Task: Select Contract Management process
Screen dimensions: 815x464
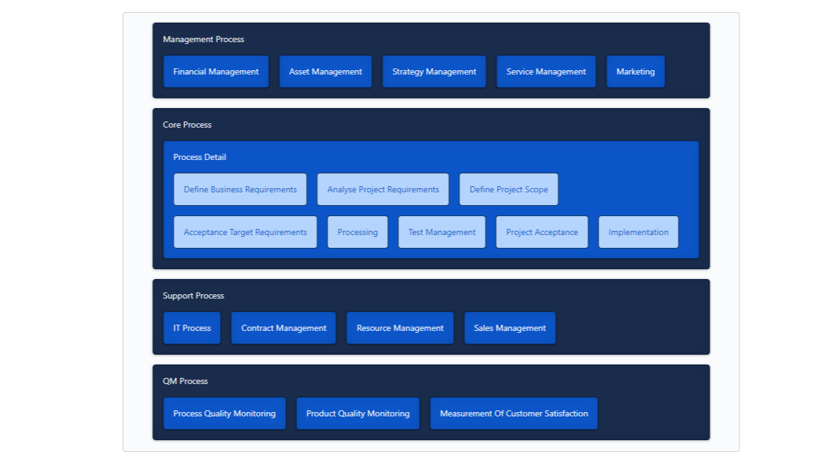Action: [283, 328]
